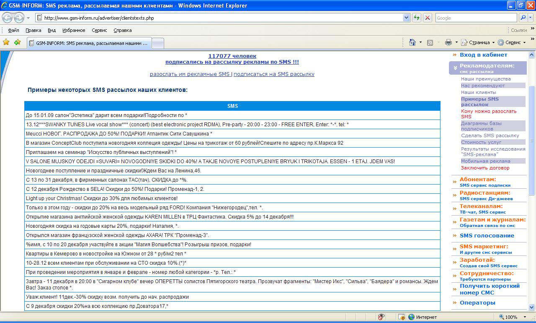536x323 pixels.
Task: Open SMS голосование sidebar link
Action: click(x=487, y=235)
